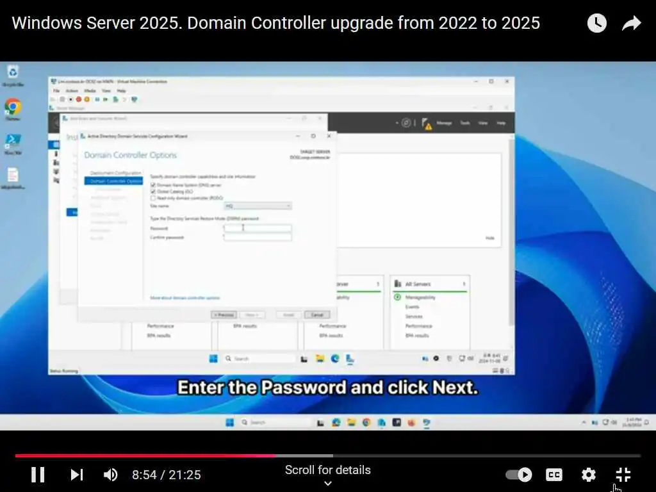This screenshot has width=656, height=492.
Task: Open Server Manager notifications flag icon
Action: pyautogui.click(x=426, y=124)
